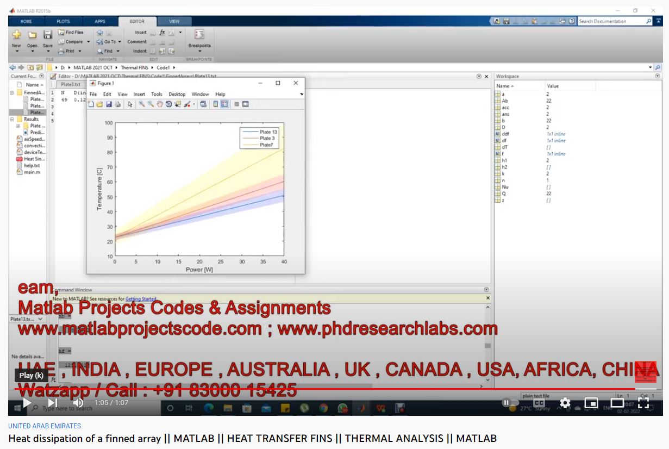Expand the Go To dropdown
669x449 pixels.
pos(110,42)
